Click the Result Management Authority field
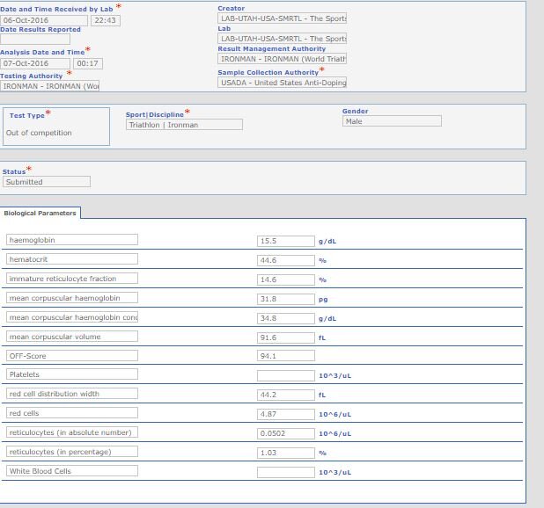 [x=282, y=59]
